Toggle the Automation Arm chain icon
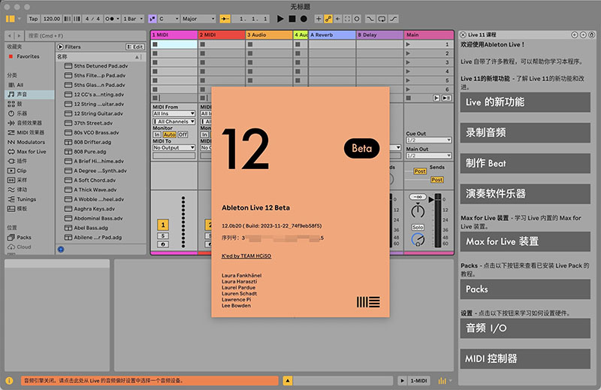601x390 pixels. pyautogui.click(x=328, y=19)
